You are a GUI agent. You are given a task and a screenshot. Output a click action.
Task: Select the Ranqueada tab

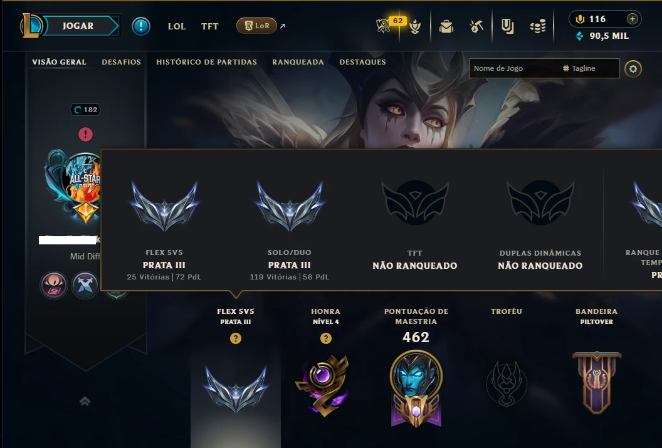coord(298,62)
